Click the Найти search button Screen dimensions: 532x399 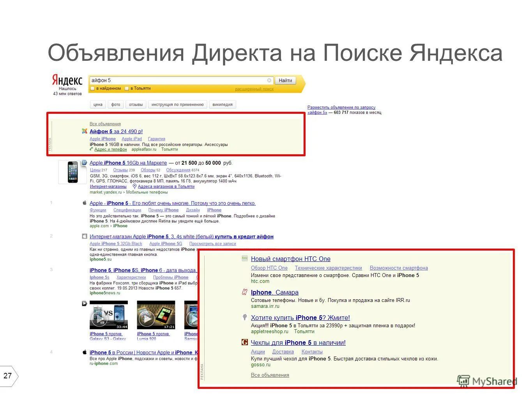(x=285, y=80)
